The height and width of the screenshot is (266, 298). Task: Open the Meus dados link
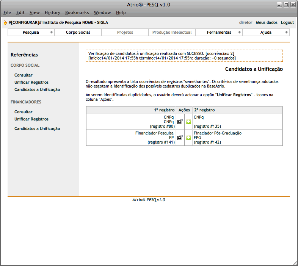(x=267, y=22)
